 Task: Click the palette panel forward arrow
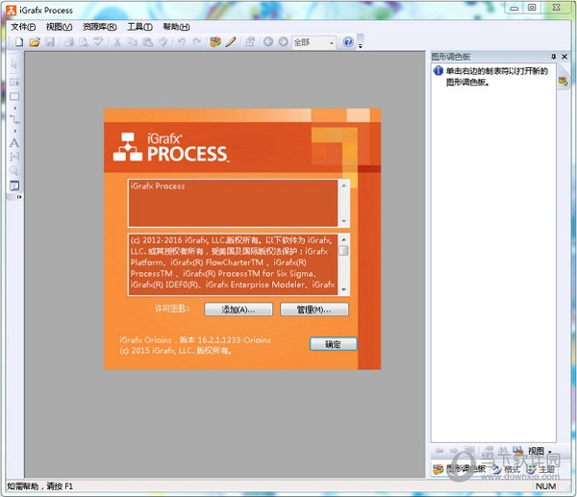click(454, 451)
